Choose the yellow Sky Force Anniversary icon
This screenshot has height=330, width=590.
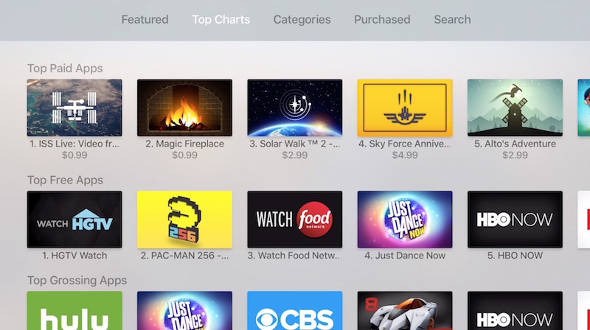pos(405,108)
